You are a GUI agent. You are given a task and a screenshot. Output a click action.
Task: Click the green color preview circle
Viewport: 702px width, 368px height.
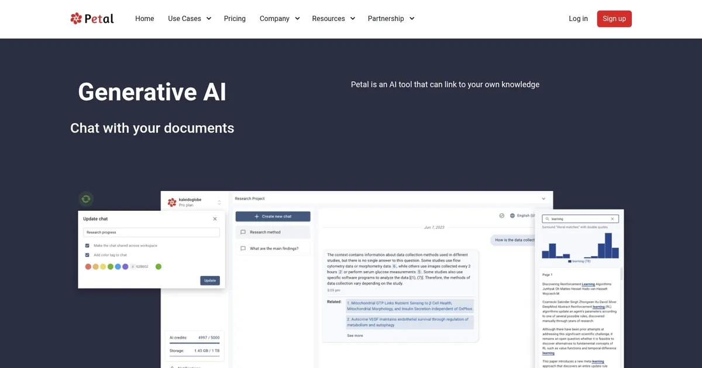tap(159, 266)
